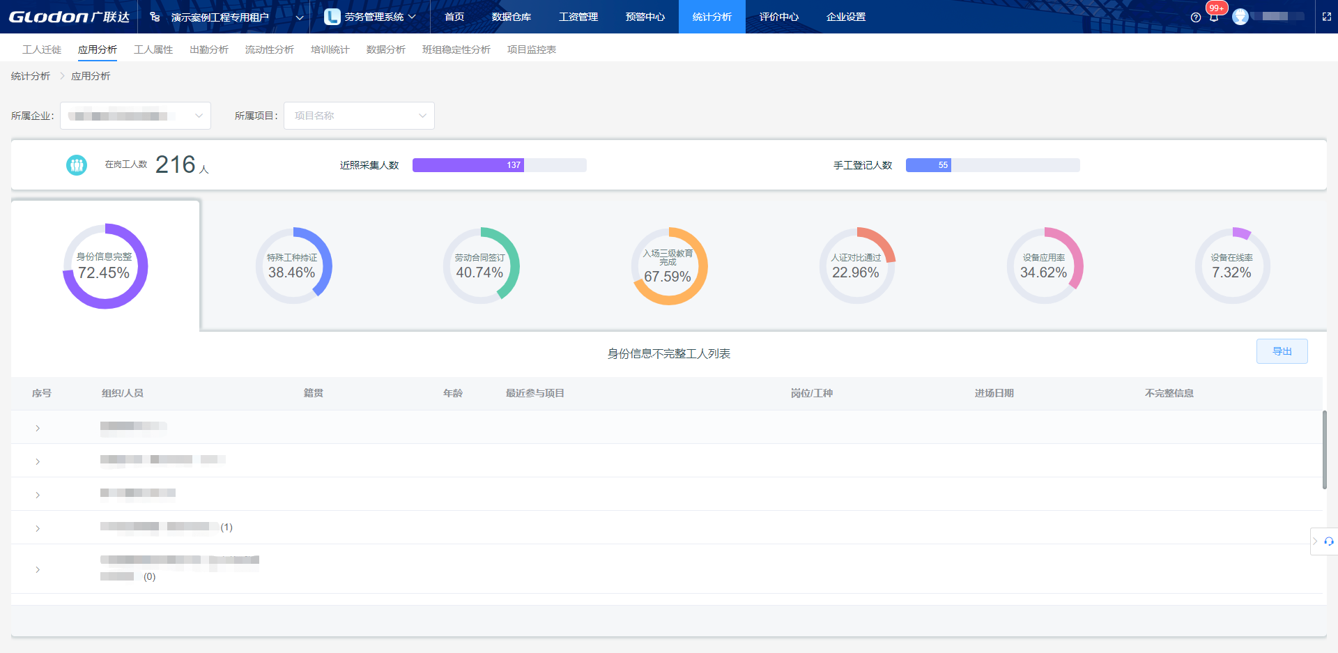Open the 所属项目 project name dropdown
This screenshot has width=1338, height=653.
tap(359, 116)
